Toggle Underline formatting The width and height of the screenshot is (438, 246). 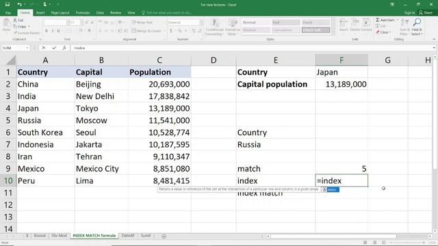[58, 31]
